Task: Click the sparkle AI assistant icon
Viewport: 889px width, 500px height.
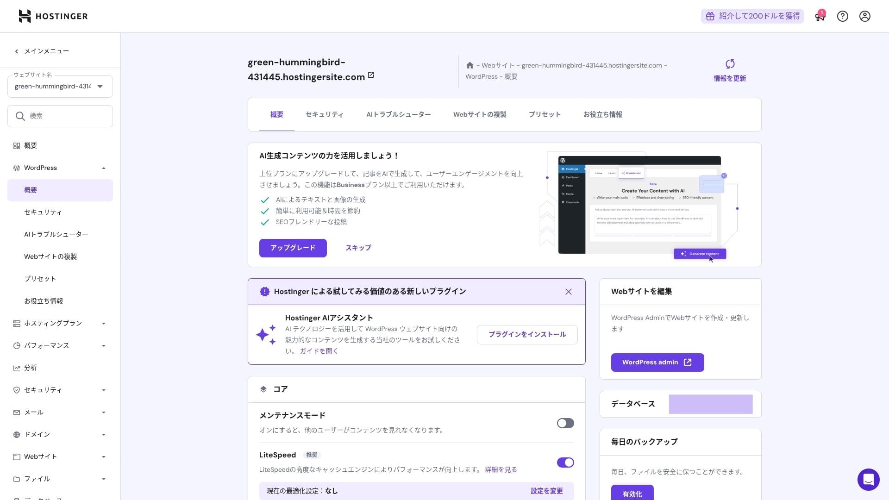Action: (266, 334)
